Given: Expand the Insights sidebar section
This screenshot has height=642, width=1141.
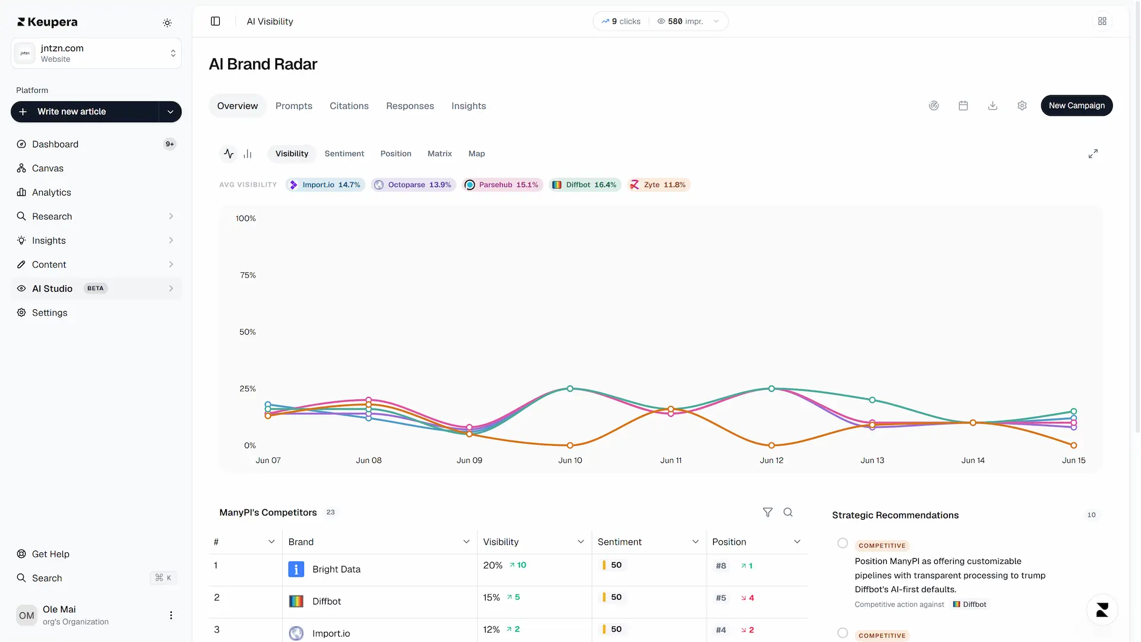Looking at the screenshot, I should [171, 241].
